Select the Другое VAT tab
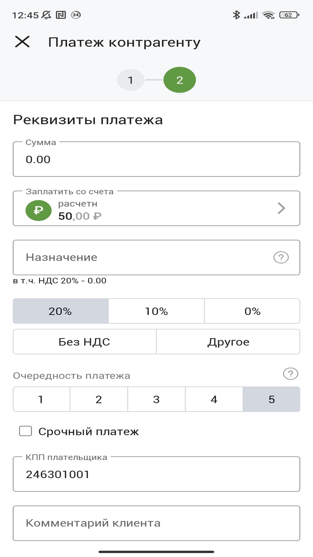The height and width of the screenshot is (557, 313). [x=228, y=342]
